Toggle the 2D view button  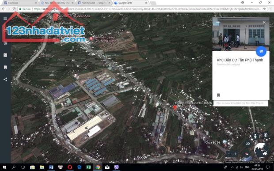[248, 144]
